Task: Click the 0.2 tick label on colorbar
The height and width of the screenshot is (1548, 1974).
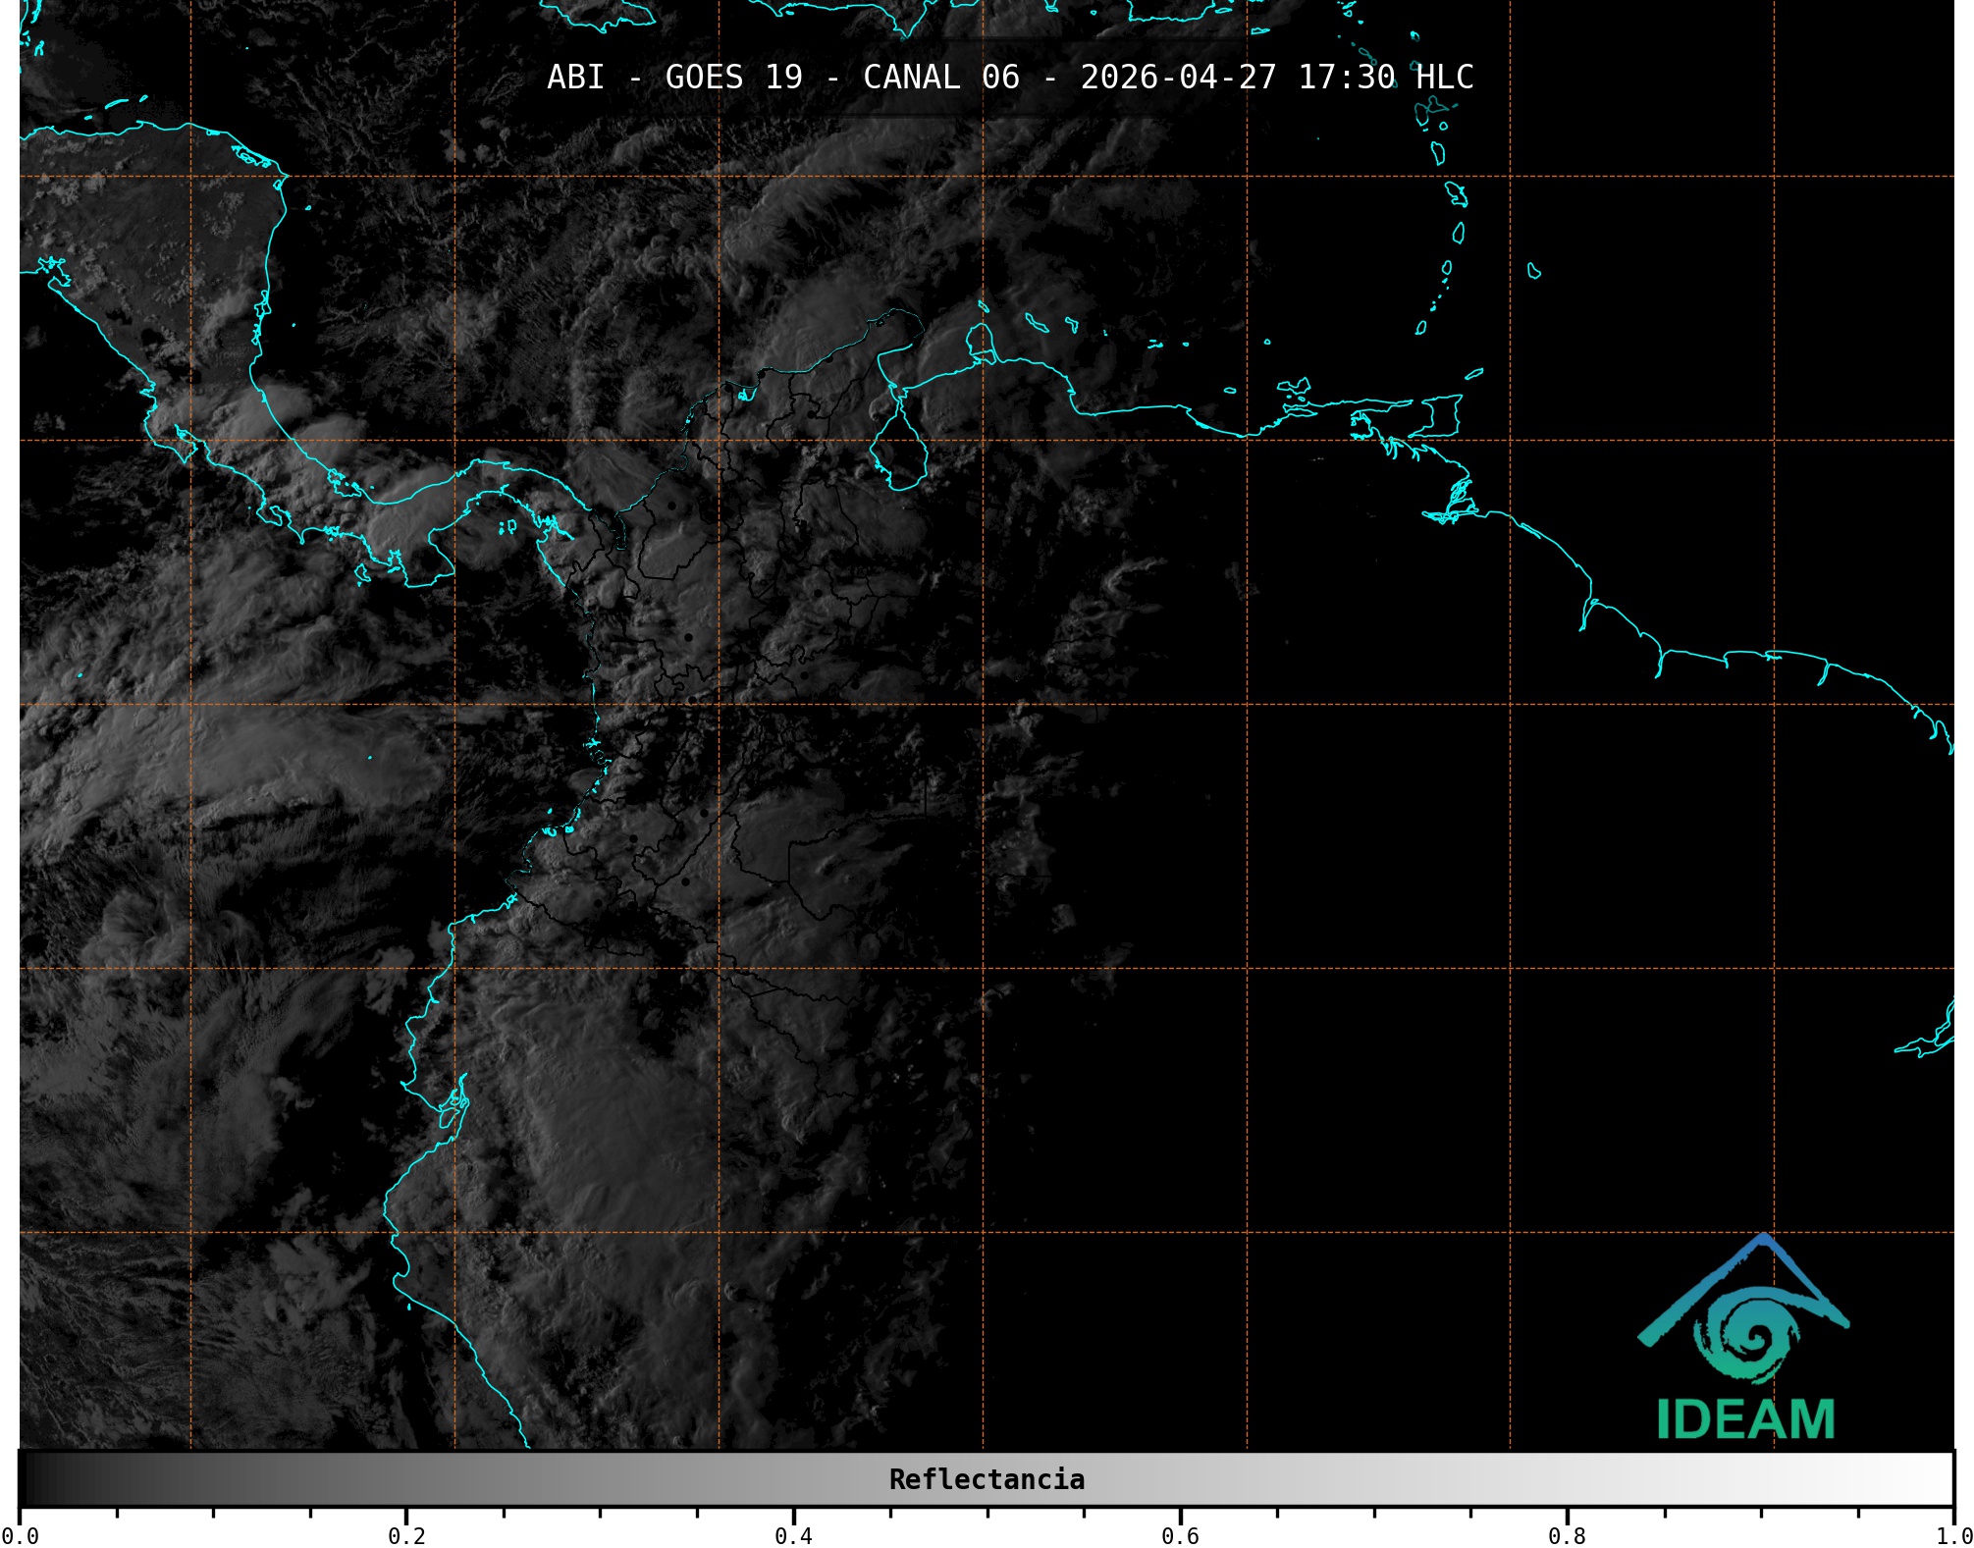Action: 406,1535
